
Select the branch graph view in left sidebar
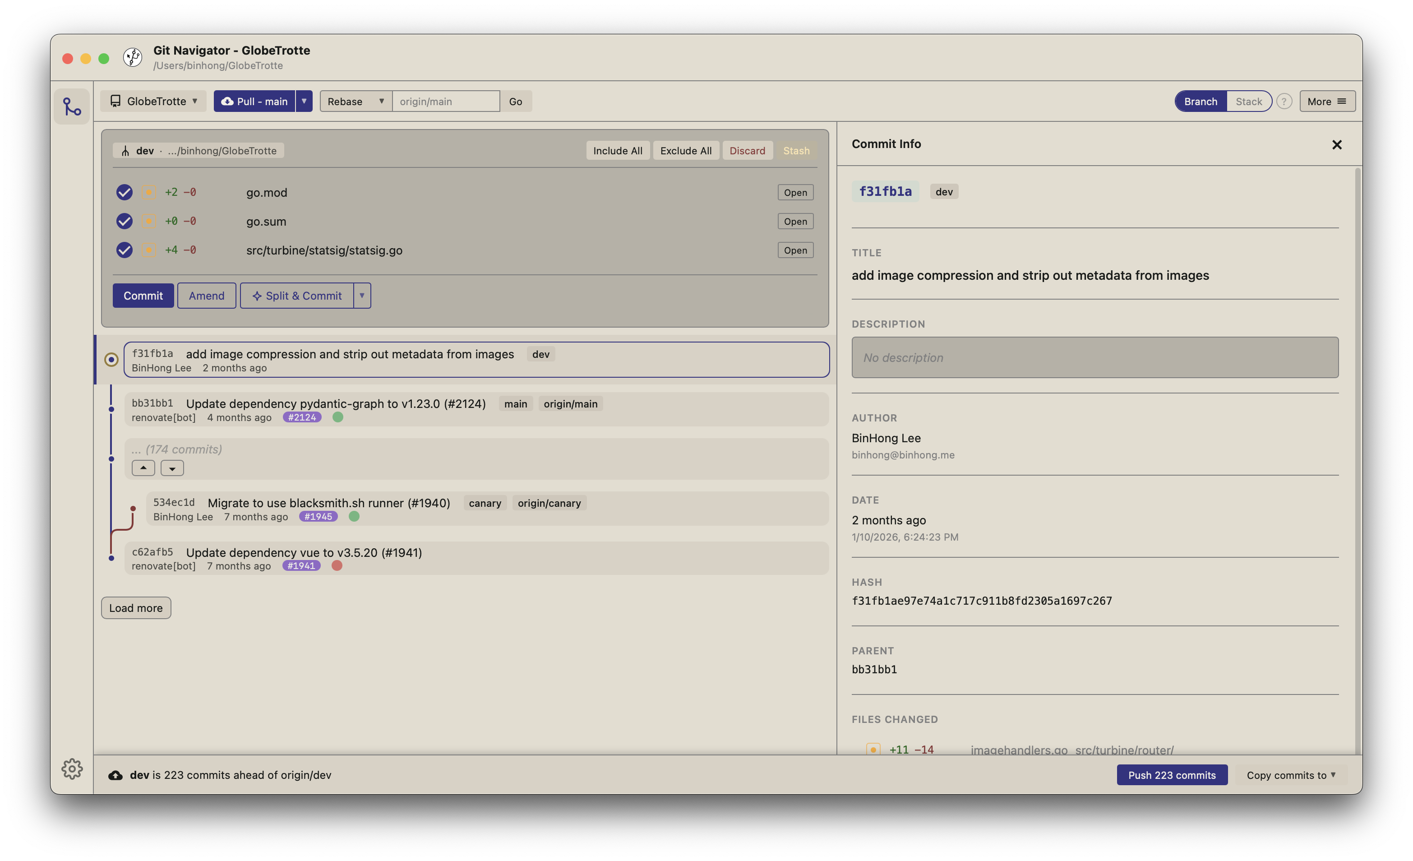pos(72,106)
